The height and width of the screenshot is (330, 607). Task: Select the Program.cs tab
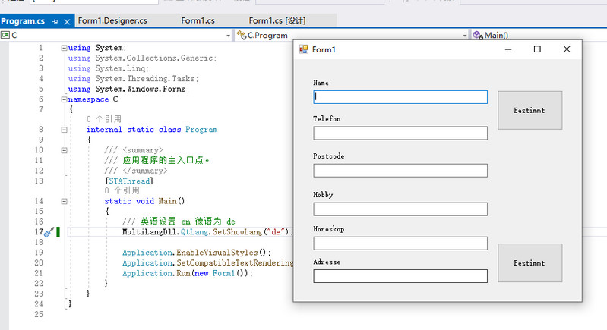(x=23, y=21)
